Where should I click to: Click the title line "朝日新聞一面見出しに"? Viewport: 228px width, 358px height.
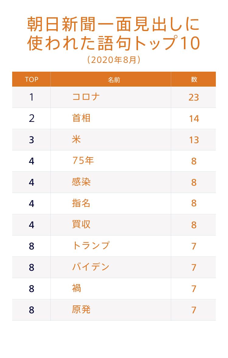click(114, 24)
